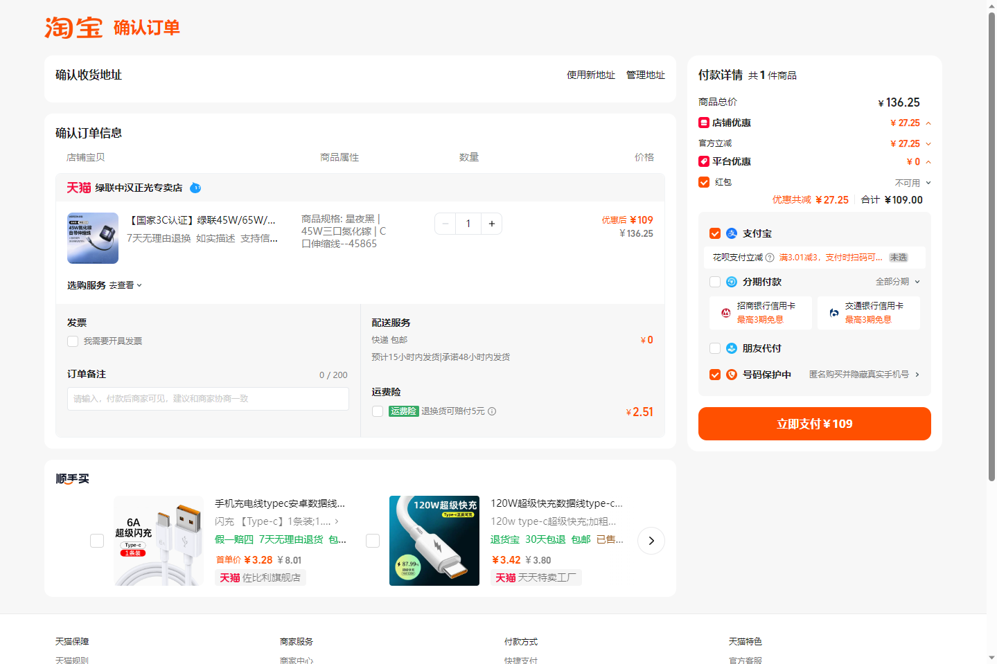
Task: Click the red 店铺优惠 icon
Action: tap(704, 123)
